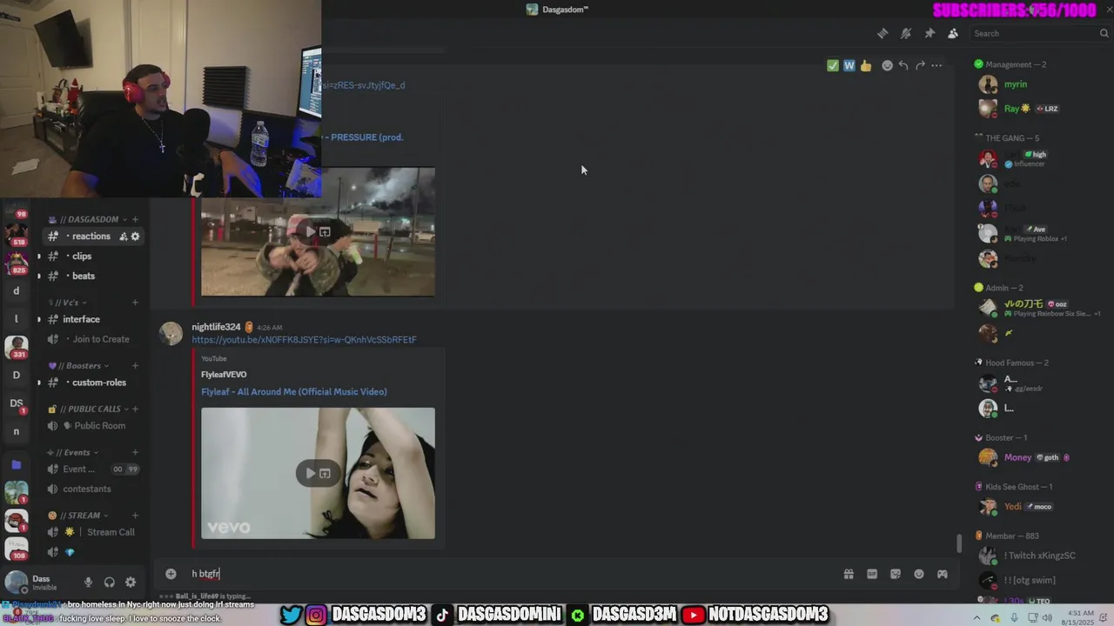Screen dimensions: 1114x626
Task: Create channel with plus beside // Boosters
Action: coord(135,365)
